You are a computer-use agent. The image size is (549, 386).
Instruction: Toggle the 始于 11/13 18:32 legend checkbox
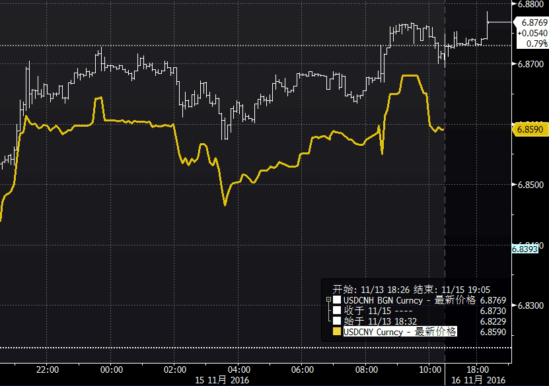(337, 321)
